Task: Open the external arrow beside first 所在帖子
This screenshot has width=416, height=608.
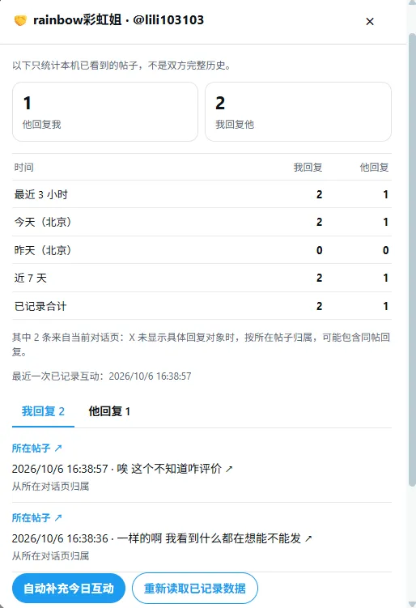Action: click(58, 448)
